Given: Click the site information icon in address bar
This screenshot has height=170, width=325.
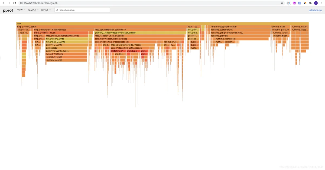Looking at the screenshot, I should [x=21, y=3].
